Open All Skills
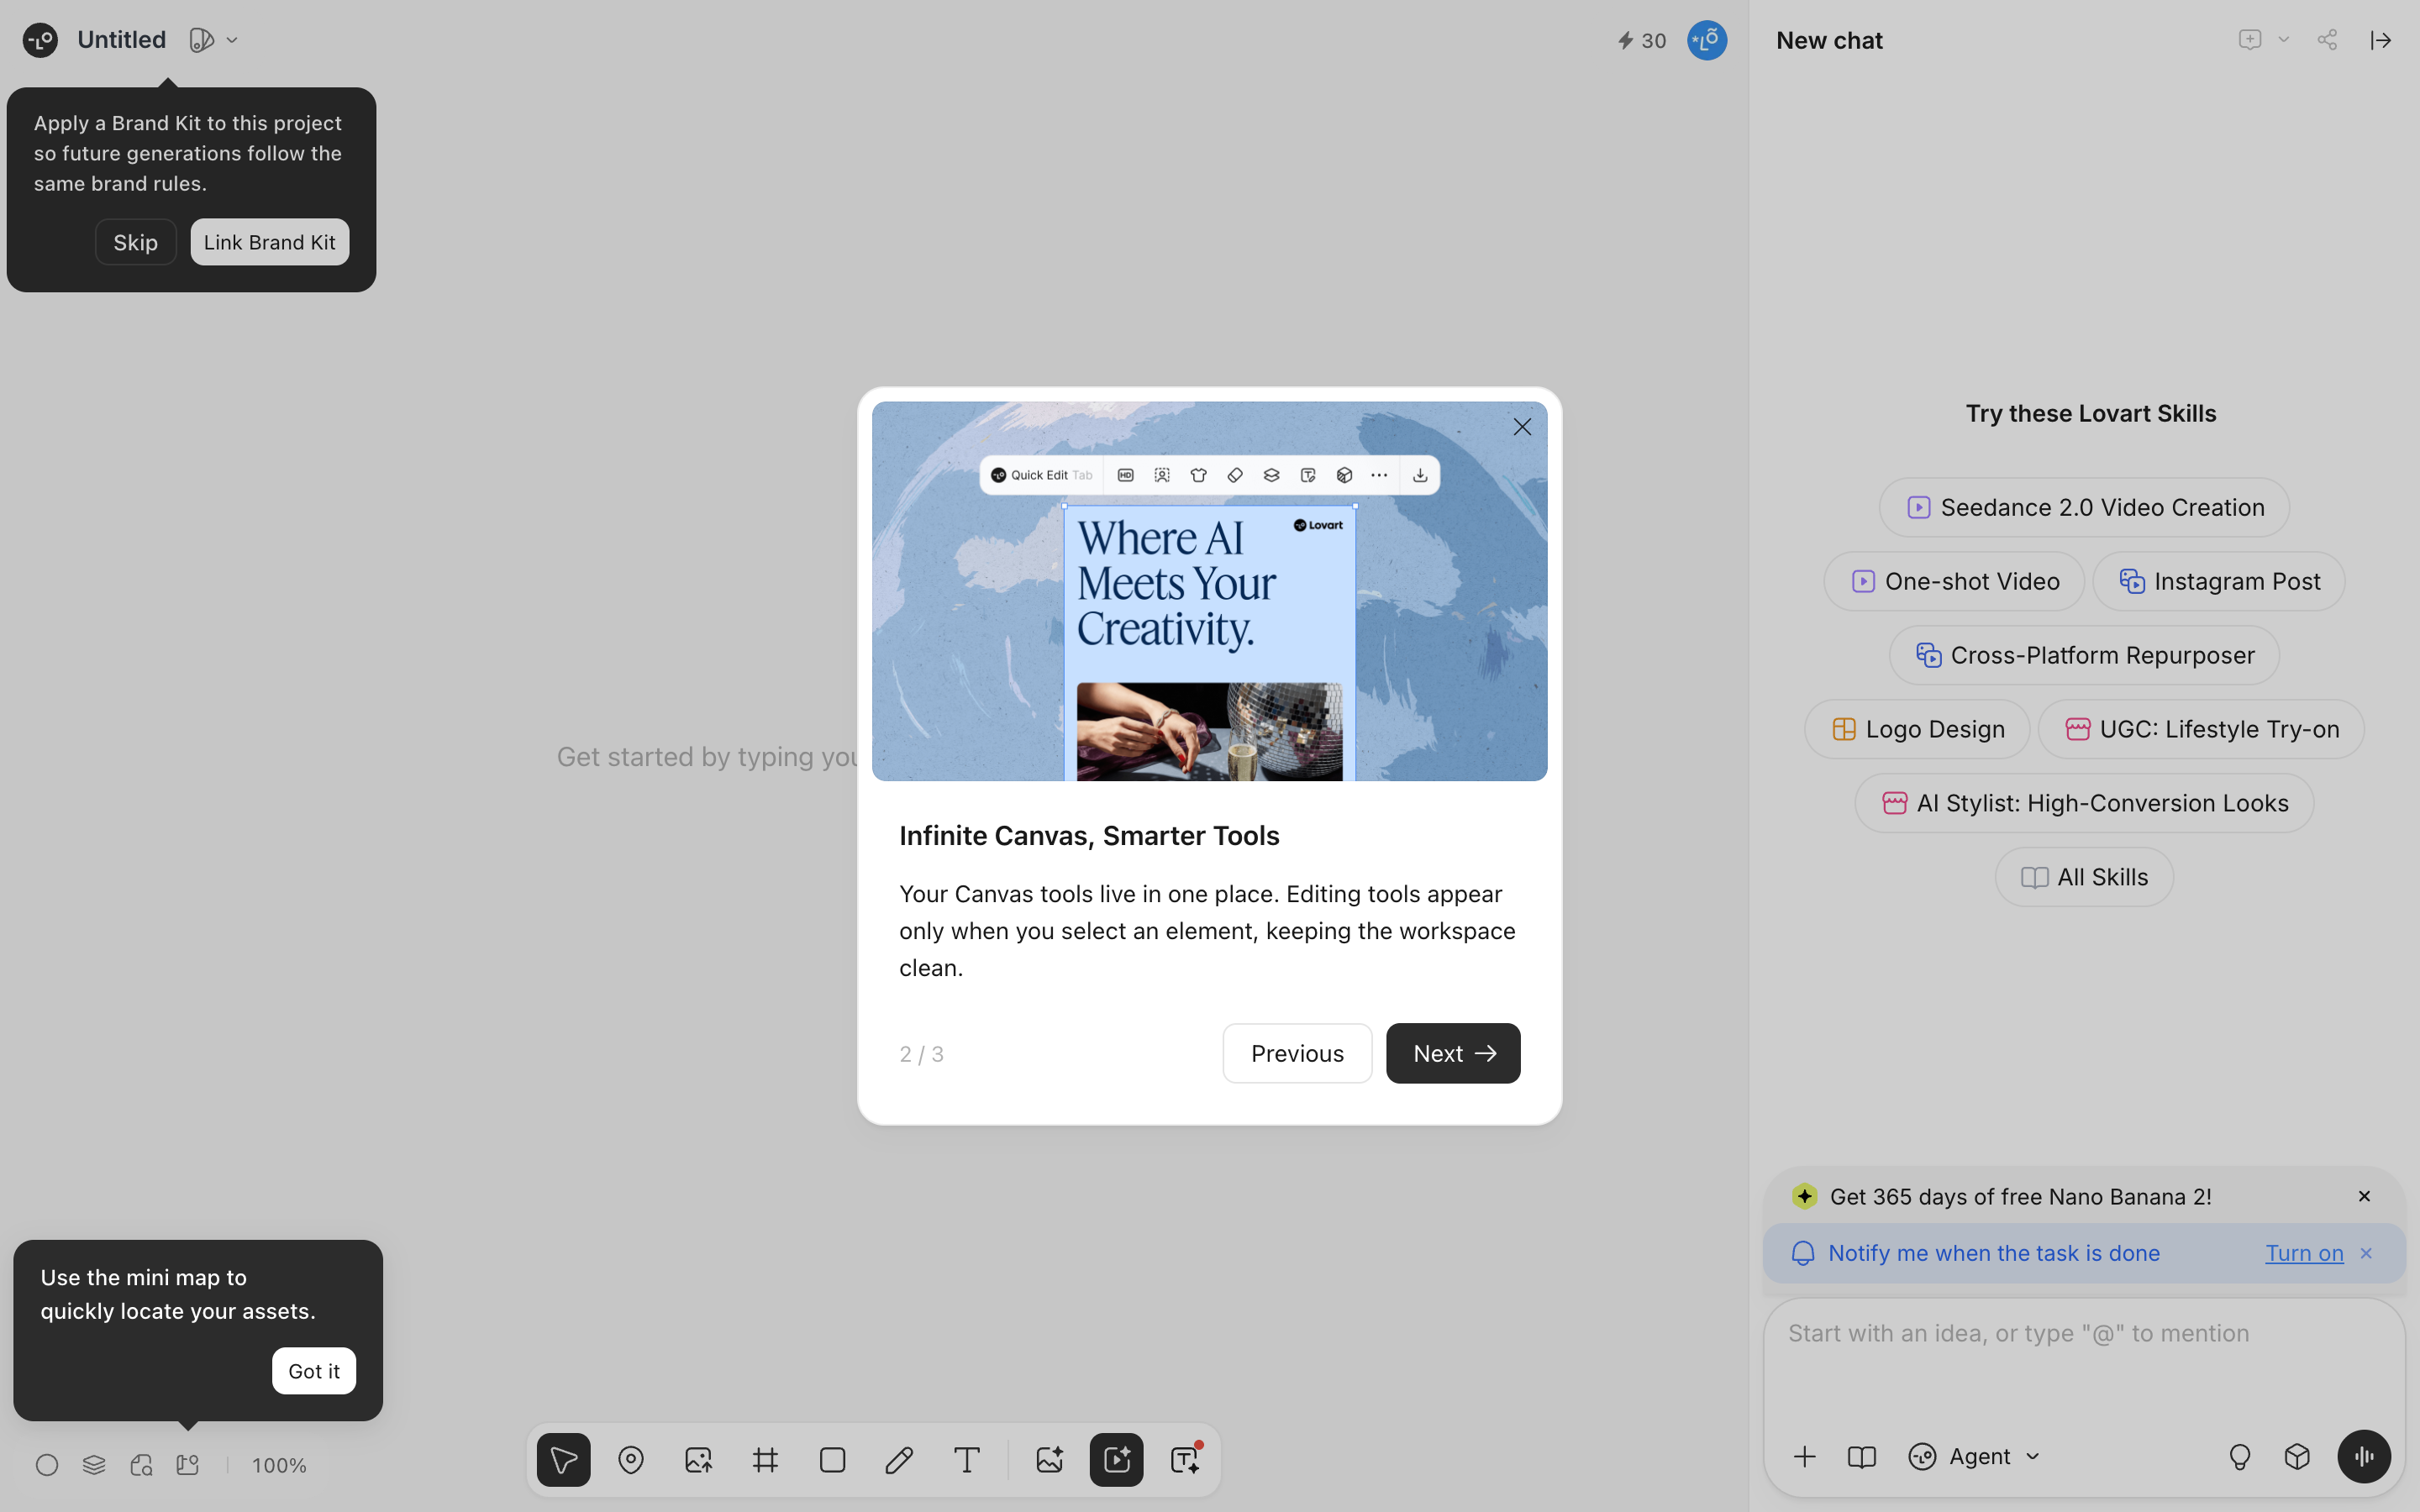Viewport: 2420px width, 1512px height. pos(2084,877)
